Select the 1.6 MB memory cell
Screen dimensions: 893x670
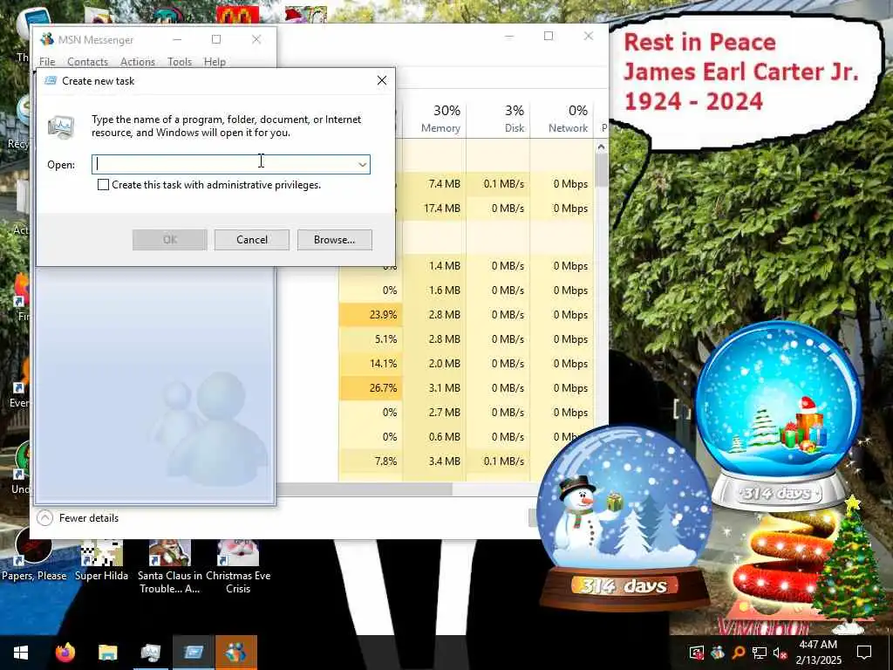tap(435, 291)
